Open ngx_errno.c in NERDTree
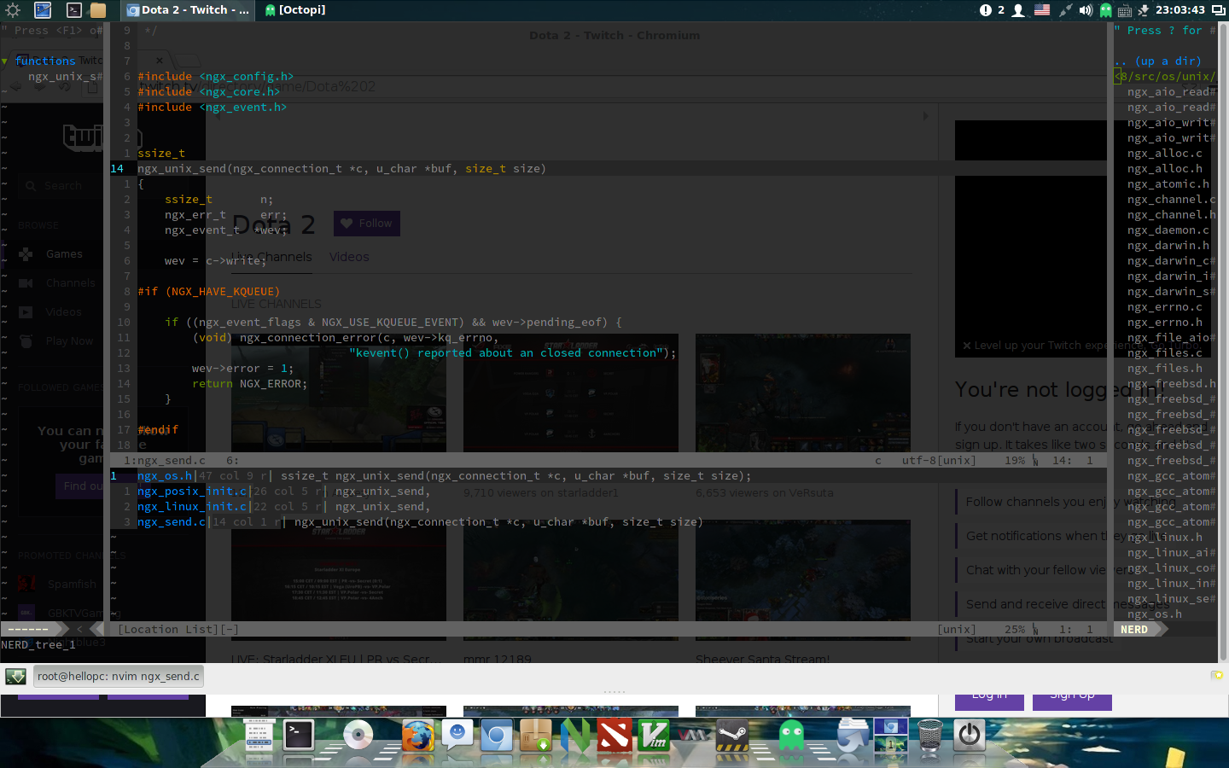The height and width of the screenshot is (768, 1229). [x=1164, y=307]
